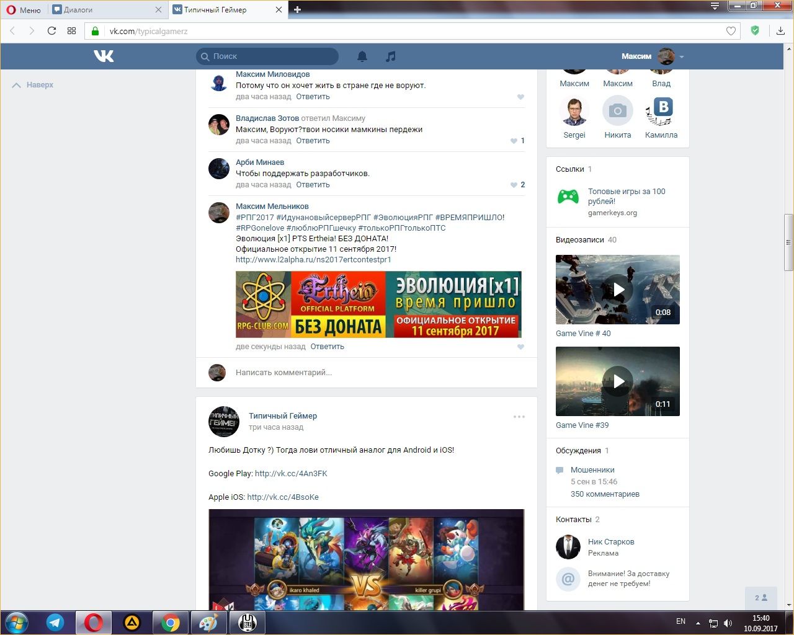Viewport: 794px width, 635px height.
Task: Open the online friends chat widget
Action: coord(761,598)
